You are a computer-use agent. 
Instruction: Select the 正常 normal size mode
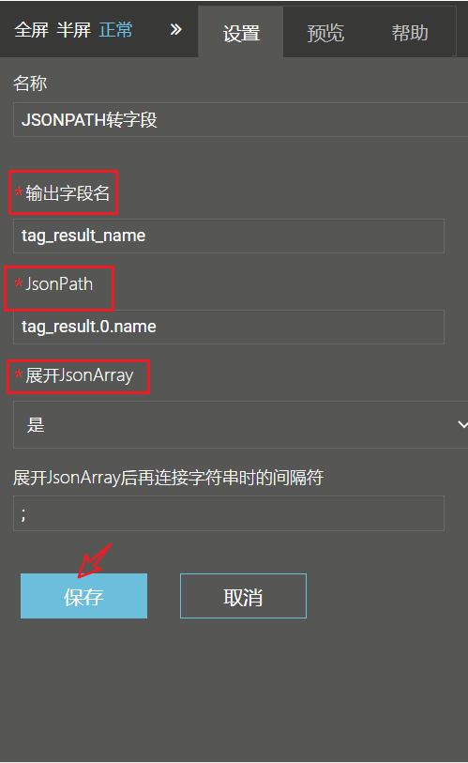pyautogui.click(x=115, y=30)
